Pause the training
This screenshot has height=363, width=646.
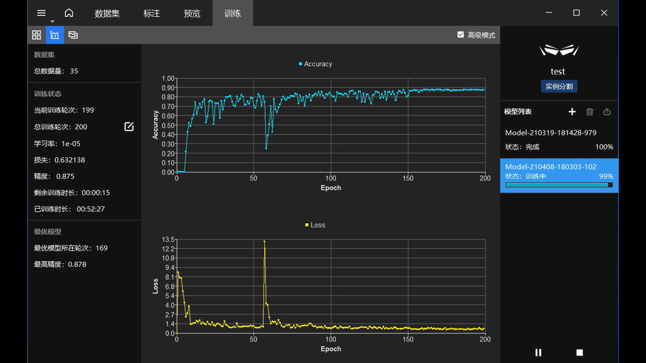click(538, 353)
